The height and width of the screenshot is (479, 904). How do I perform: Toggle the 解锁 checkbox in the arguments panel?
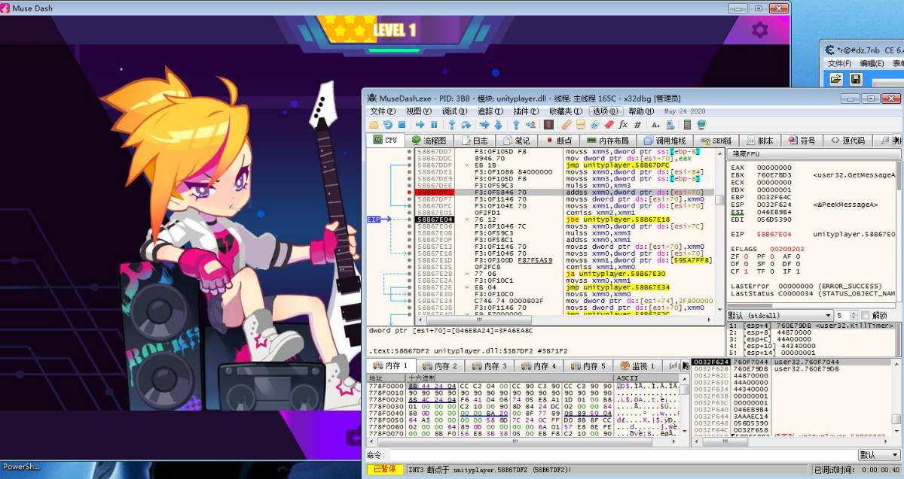[865, 315]
